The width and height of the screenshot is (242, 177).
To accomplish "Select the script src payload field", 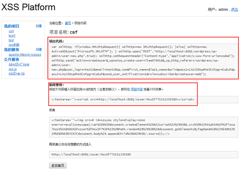I will [x=144, y=100].
